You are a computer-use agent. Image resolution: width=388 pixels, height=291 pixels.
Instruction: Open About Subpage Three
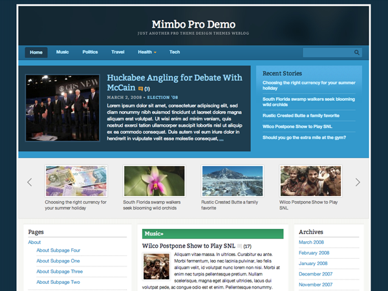tap(59, 272)
